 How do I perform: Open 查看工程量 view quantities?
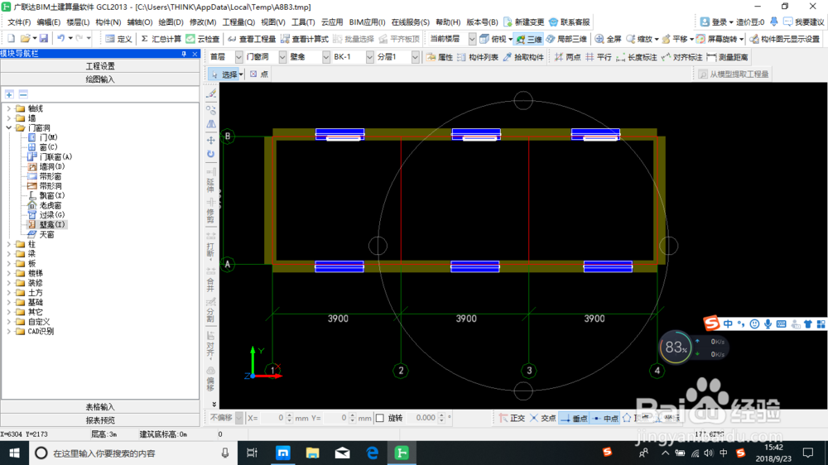tap(252, 39)
